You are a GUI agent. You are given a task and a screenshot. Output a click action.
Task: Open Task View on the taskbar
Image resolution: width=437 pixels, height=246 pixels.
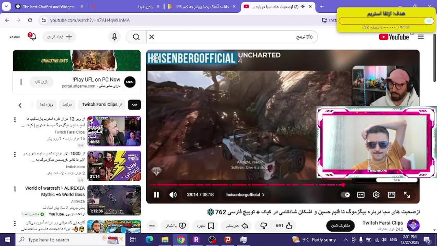tap(133, 240)
